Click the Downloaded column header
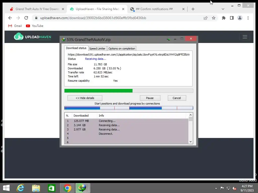Screen dimensions: 258x193 pos(85,116)
